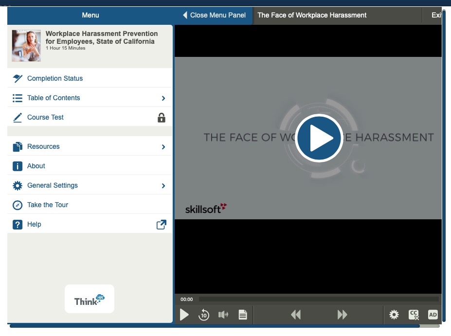This screenshot has height=336, width=451.
Task: Click the '1 Hour 15 Minutes' duration text
Action: (x=66, y=48)
